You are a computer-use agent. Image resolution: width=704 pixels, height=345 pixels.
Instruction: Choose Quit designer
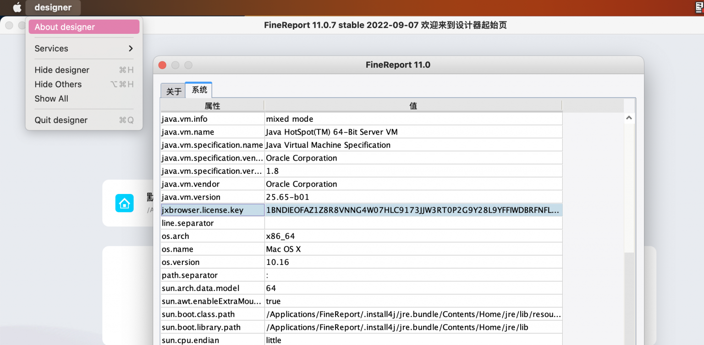click(x=60, y=120)
